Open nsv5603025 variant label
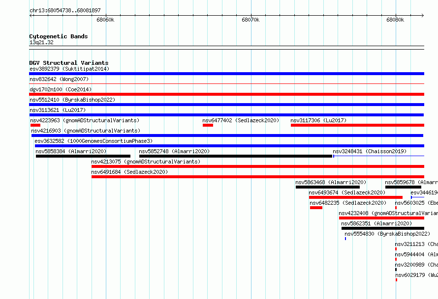The width and height of the screenshot is (438, 299). (416, 203)
